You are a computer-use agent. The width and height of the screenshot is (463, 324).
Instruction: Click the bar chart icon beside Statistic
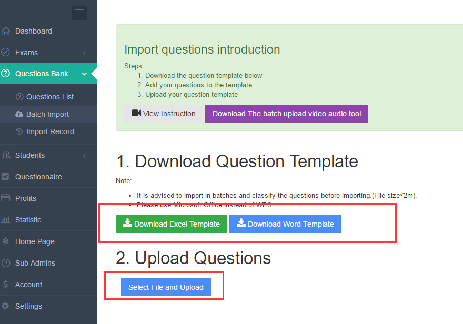pyautogui.click(x=5, y=220)
